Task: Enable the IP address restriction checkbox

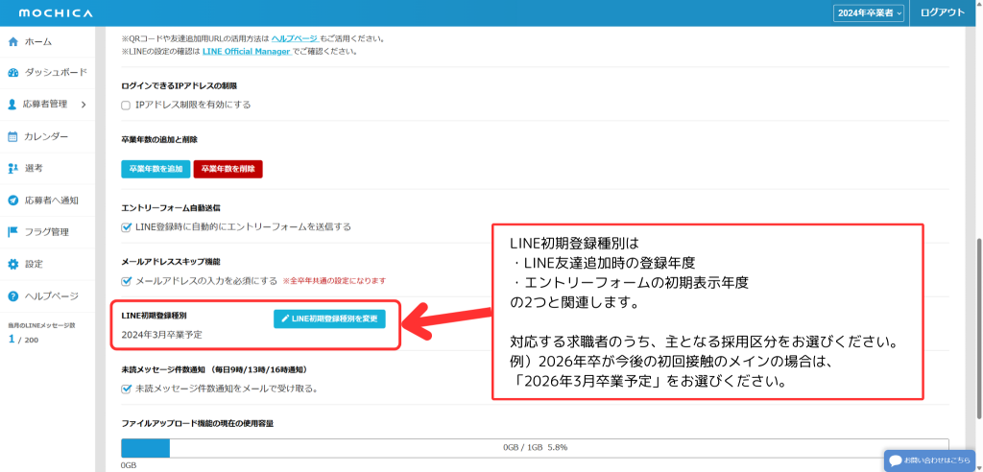Action: click(126, 105)
